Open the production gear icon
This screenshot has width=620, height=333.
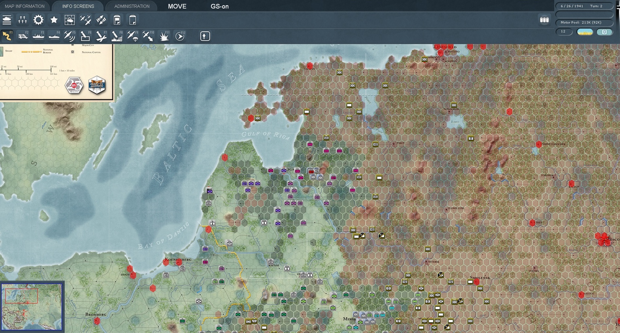pyautogui.click(x=38, y=20)
